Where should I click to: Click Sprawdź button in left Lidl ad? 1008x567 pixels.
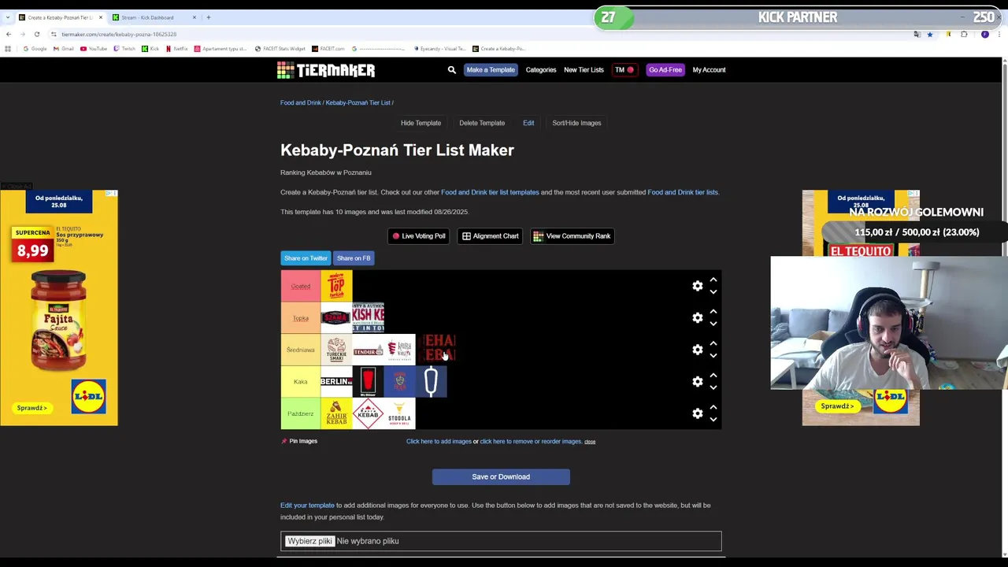32,408
